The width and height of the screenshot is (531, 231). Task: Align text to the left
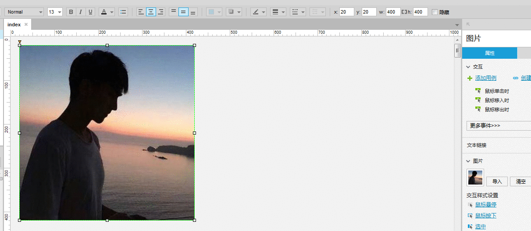point(141,12)
